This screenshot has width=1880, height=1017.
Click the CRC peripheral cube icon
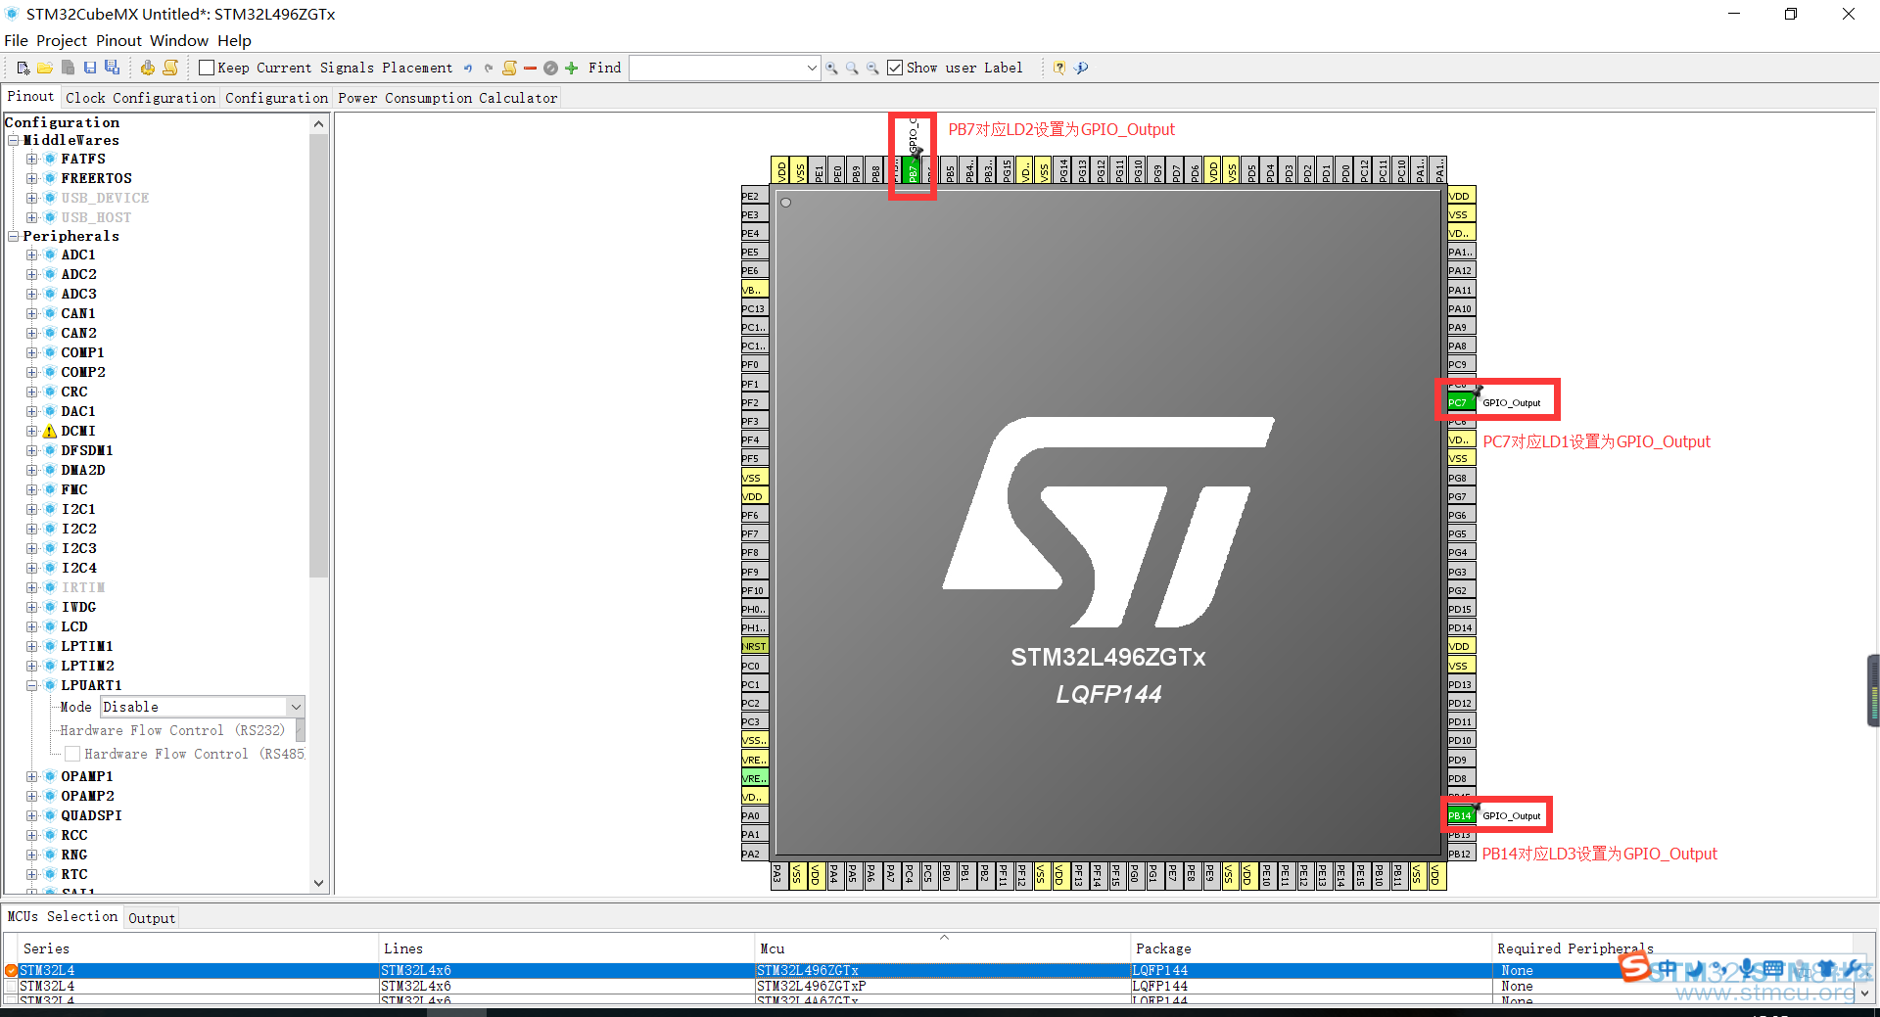[50, 392]
